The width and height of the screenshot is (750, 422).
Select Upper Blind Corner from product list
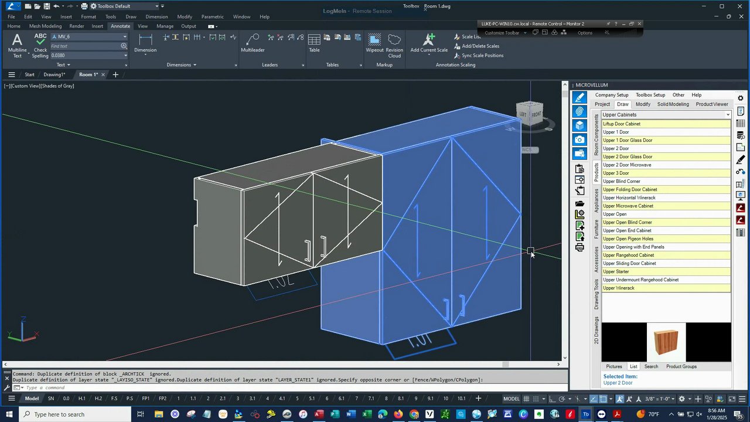pyautogui.click(x=622, y=181)
